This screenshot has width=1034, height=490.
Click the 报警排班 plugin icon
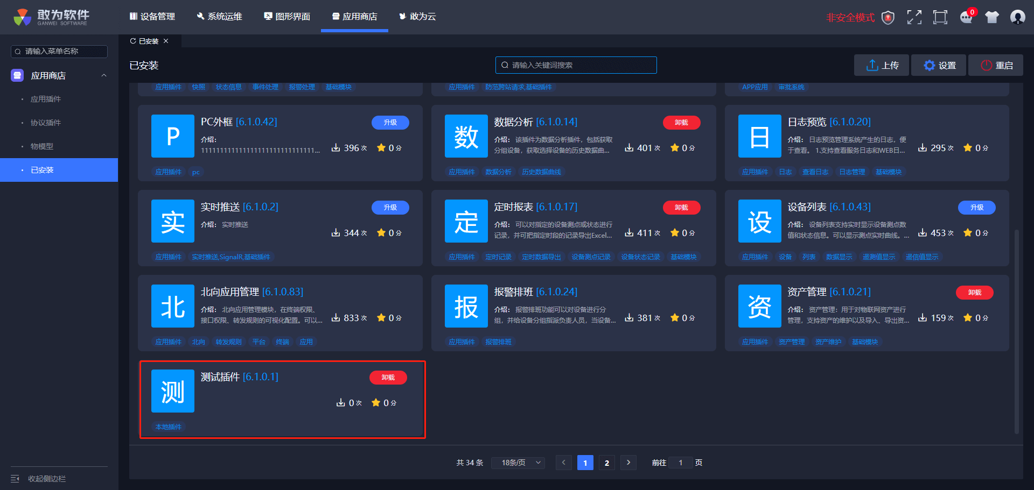click(x=466, y=306)
